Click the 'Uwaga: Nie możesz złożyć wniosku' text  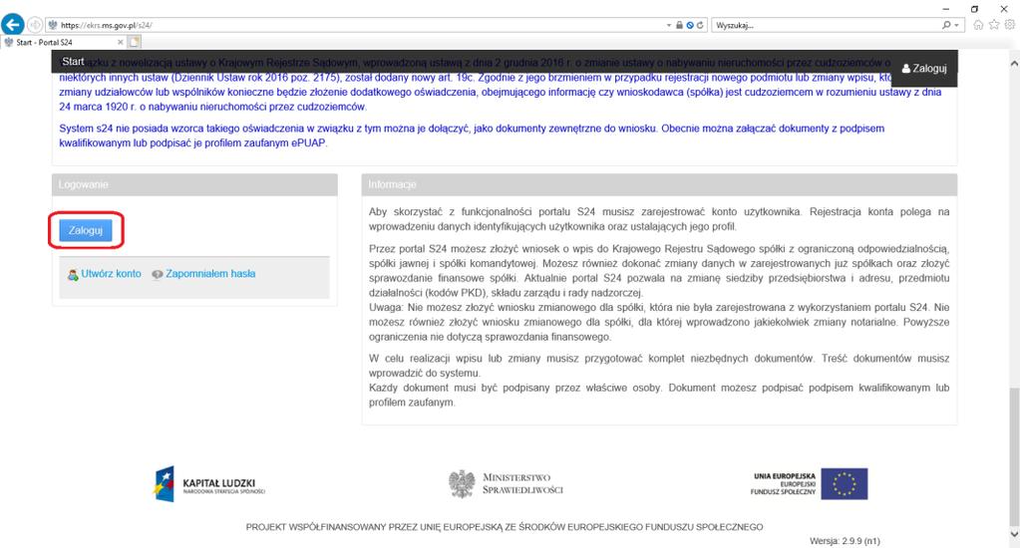(x=659, y=322)
